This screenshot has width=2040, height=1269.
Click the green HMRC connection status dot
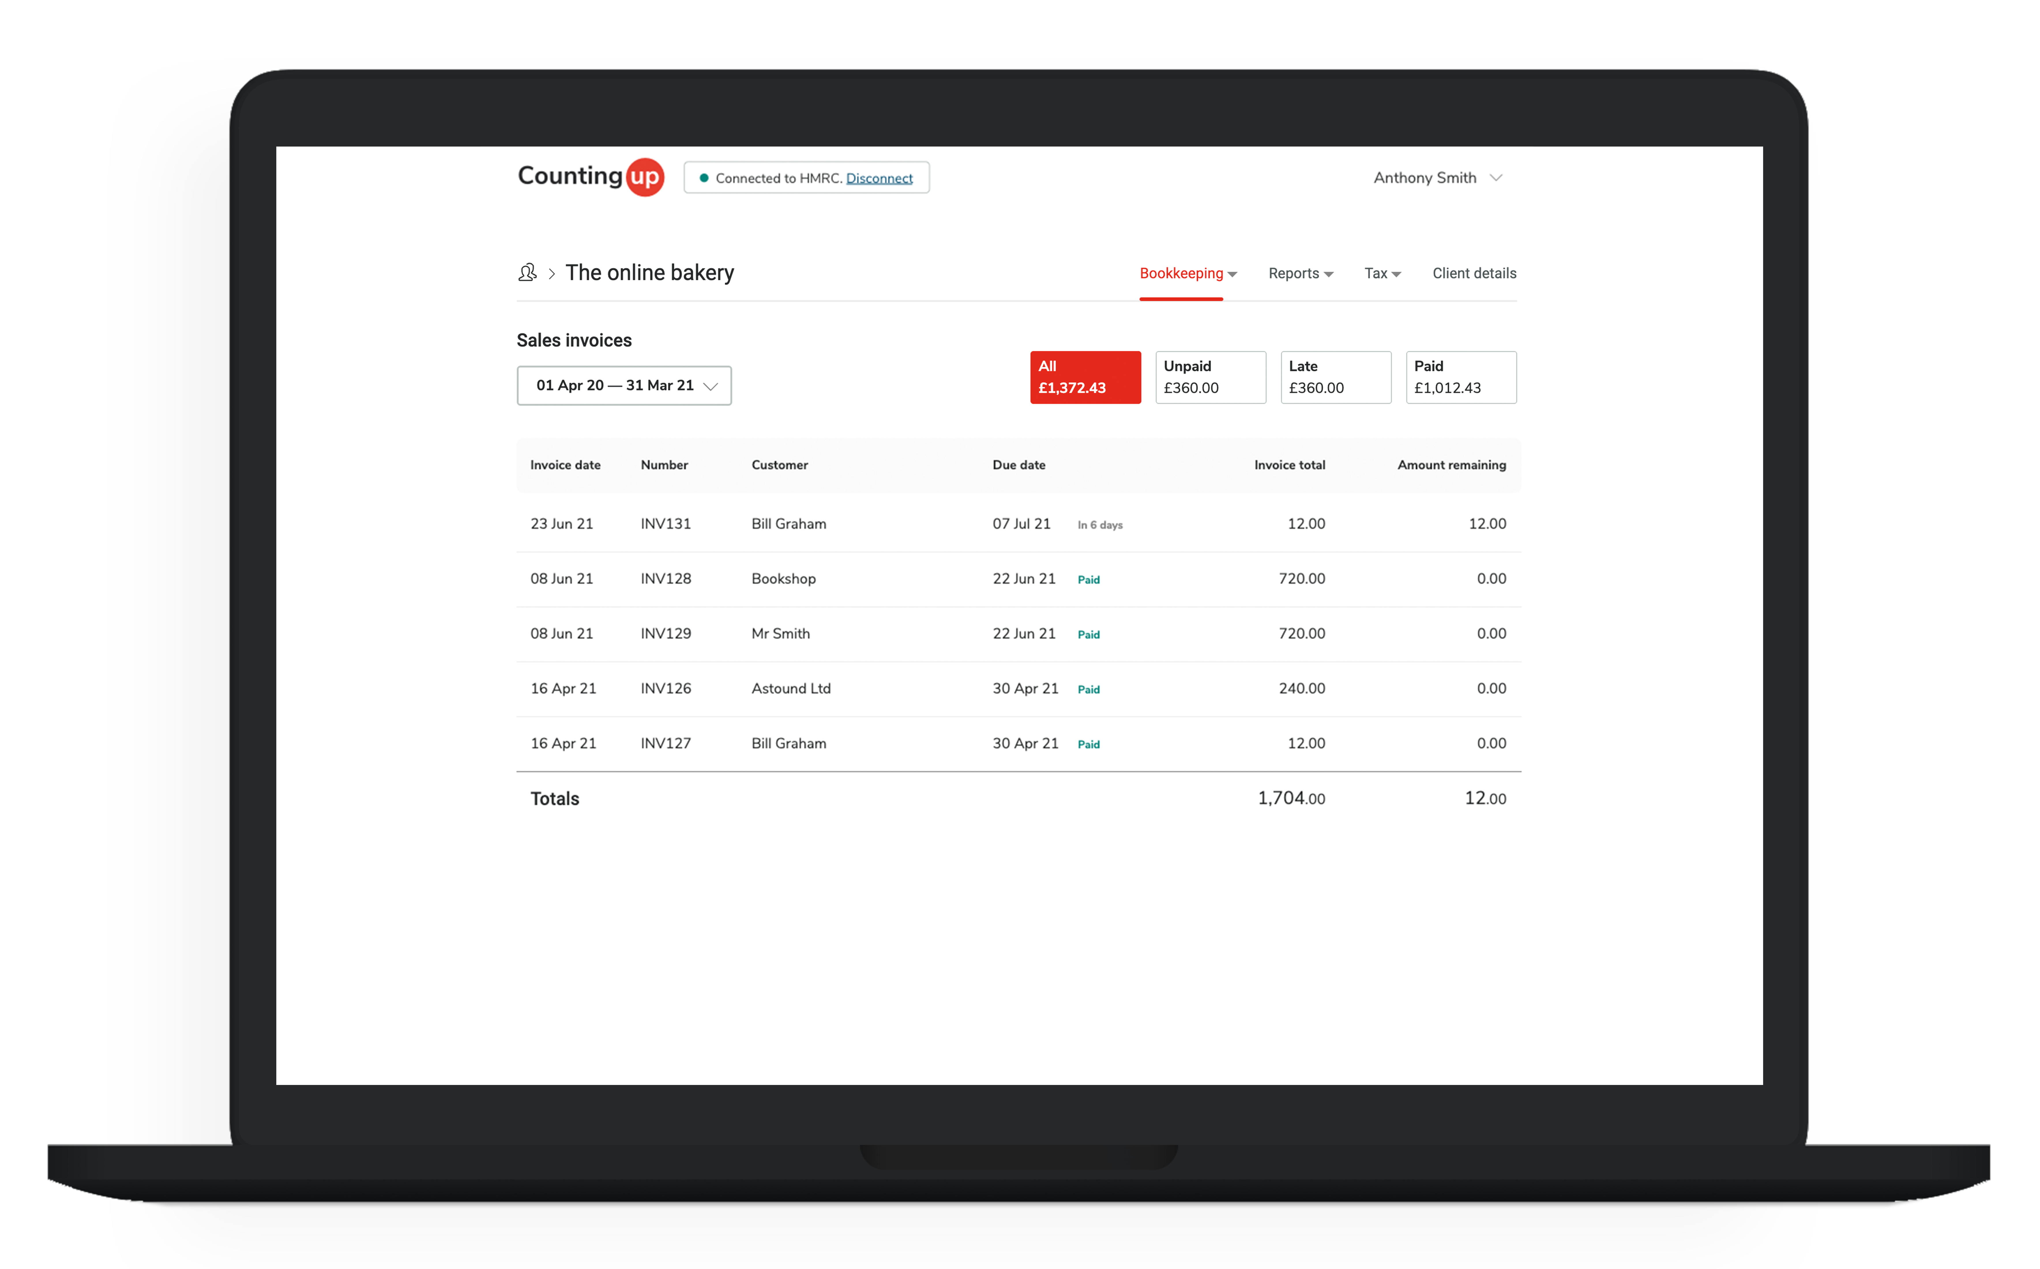pos(704,178)
